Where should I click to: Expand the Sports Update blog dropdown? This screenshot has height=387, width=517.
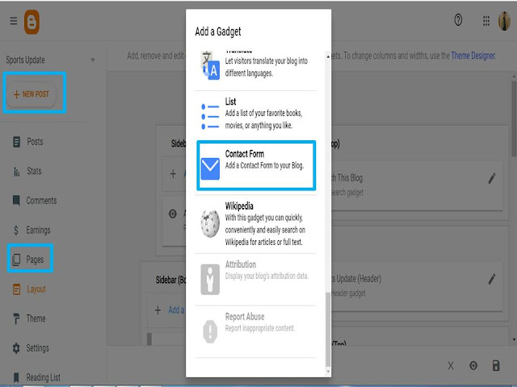(x=93, y=60)
